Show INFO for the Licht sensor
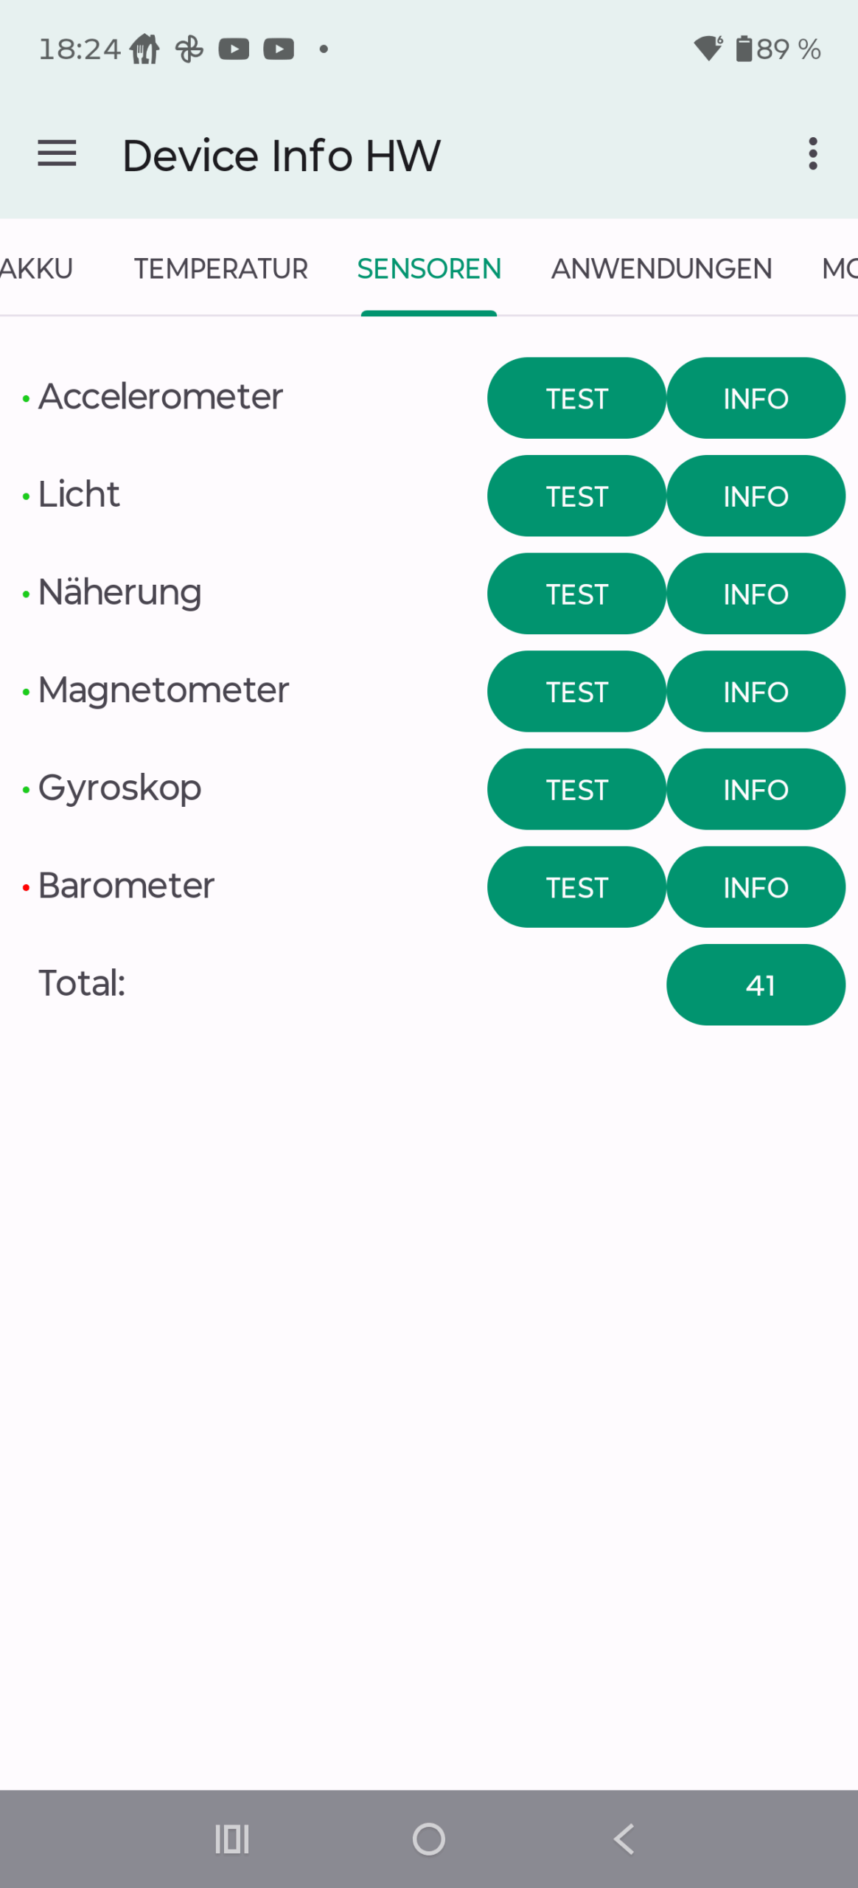Viewport: 858px width, 1888px height. [x=756, y=496]
